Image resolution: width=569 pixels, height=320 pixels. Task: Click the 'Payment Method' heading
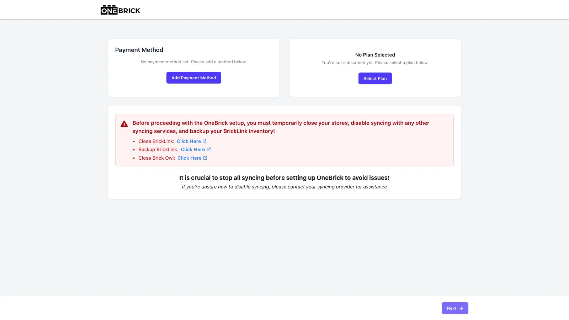coord(139,50)
